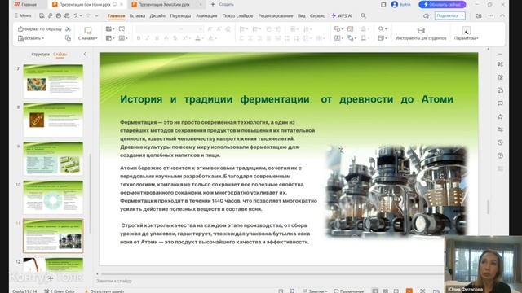Image resolution: width=522 pixels, height=293 pixels.
Task: Click the 'Поделиться' share button
Action: [x=449, y=15]
